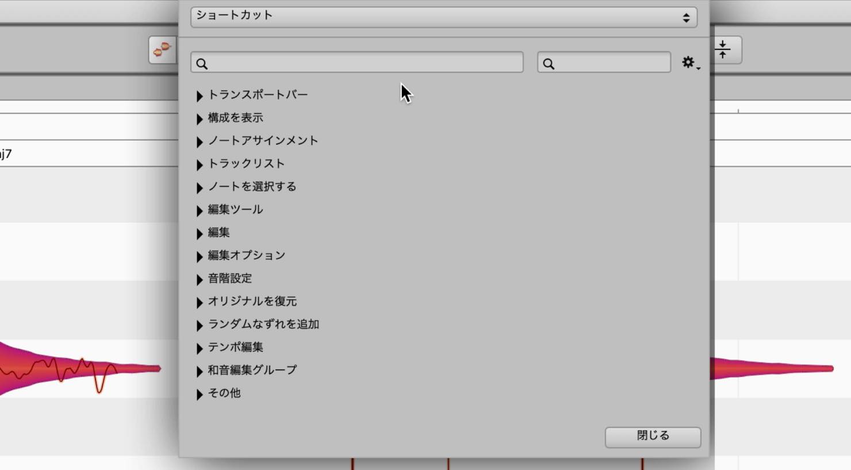Open the ショートカット dropdown menu
851x470 pixels.
click(x=443, y=17)
